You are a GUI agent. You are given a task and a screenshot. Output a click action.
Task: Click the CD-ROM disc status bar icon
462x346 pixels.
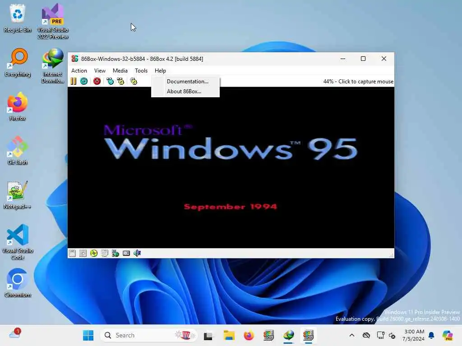pos(94,253)
